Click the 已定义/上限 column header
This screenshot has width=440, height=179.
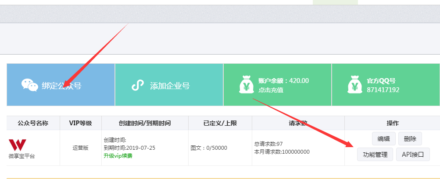(220, 123)
